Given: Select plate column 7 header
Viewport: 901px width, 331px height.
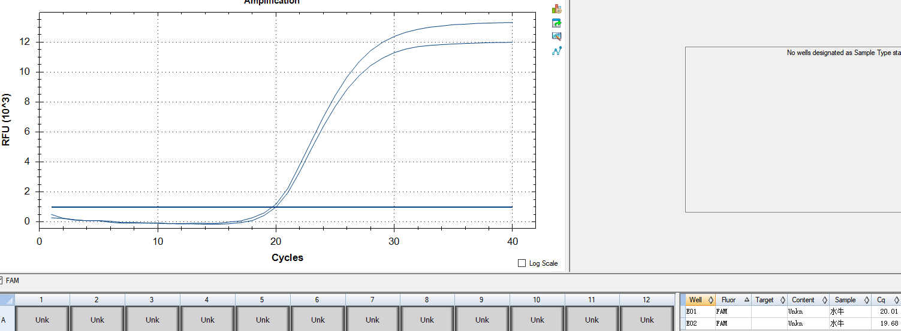Looking at the screenshot, I should [x=372, y=300].
